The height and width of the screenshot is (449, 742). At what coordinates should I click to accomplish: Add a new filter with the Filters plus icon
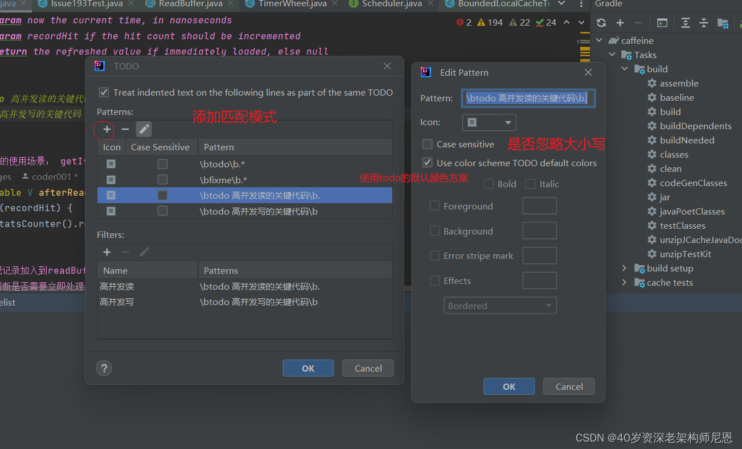point(107,252)
